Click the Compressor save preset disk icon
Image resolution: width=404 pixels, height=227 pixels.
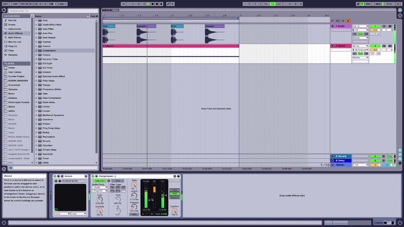pos(178,176)
